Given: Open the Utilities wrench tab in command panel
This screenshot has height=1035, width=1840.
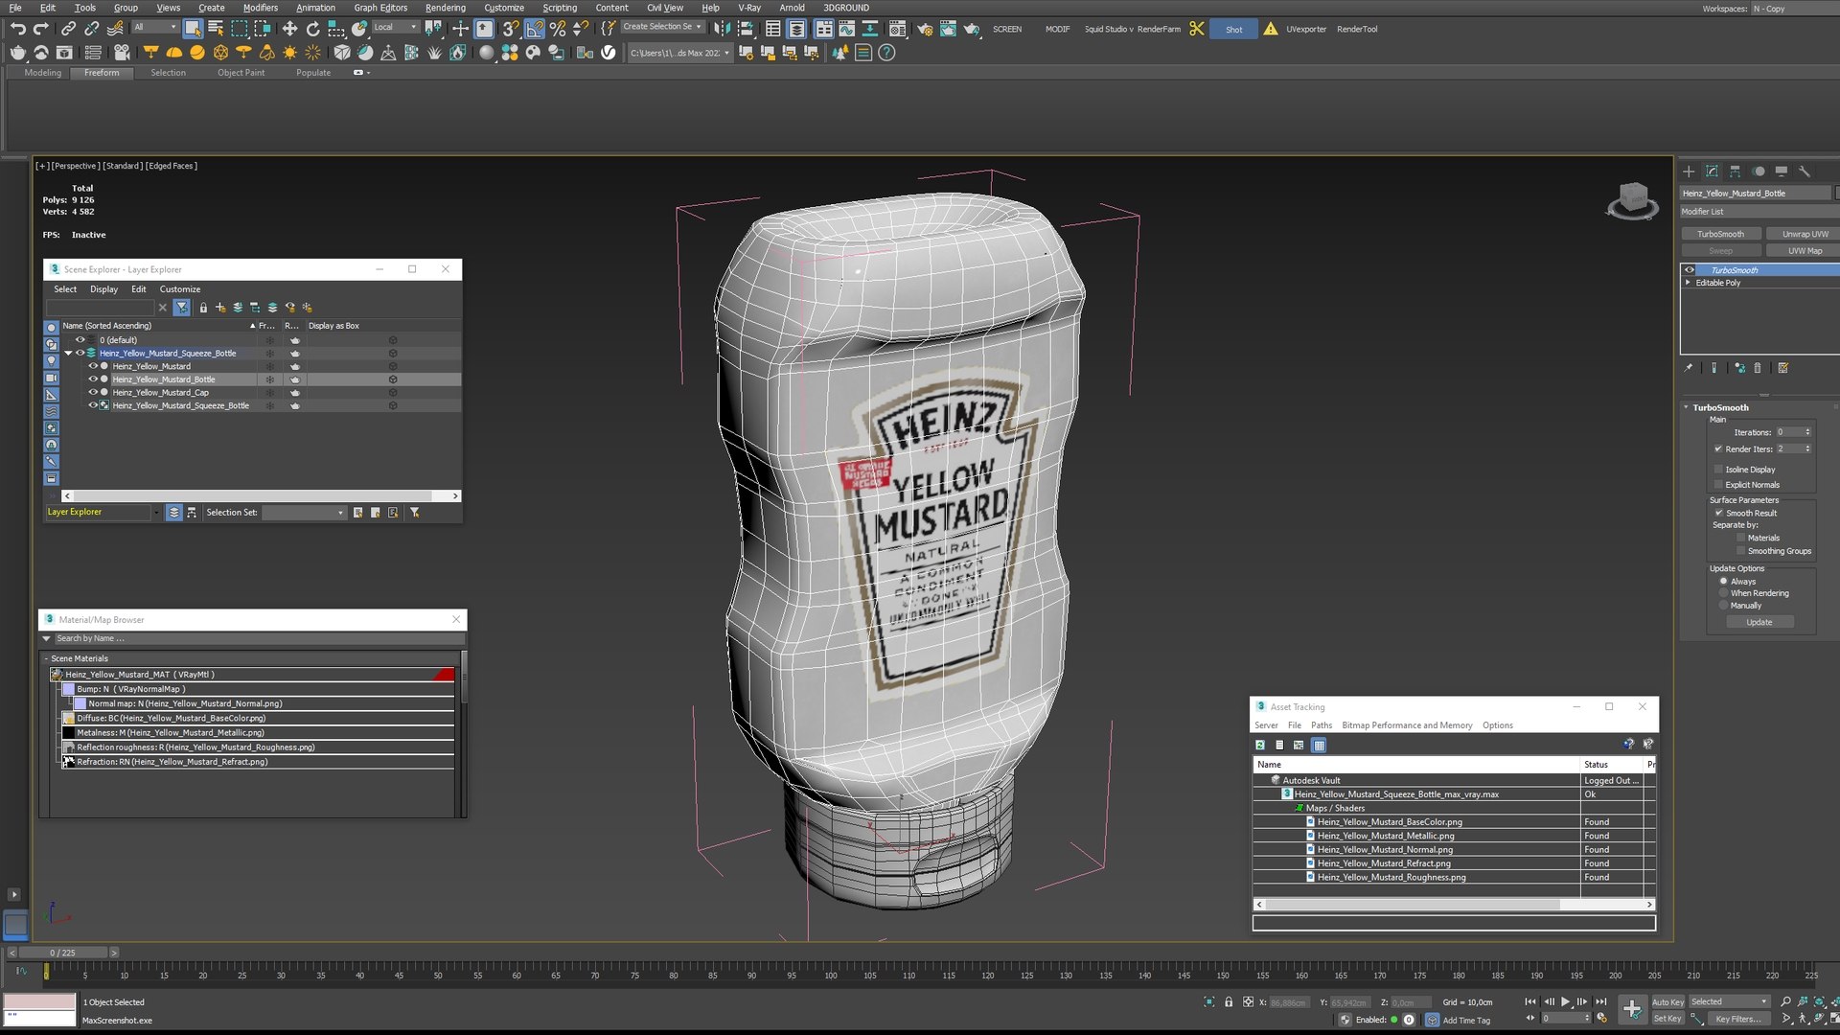Looking at the screenshot, I should click(x=1804, y=172).
